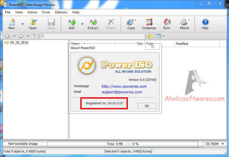
Task: Click the Add files toolbar icon
Action: (x=72, y=24)
